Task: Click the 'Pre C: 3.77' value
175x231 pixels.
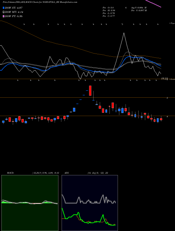Action: (109, 16)
